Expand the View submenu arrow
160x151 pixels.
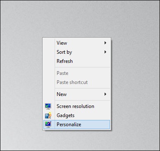(105, 43)
